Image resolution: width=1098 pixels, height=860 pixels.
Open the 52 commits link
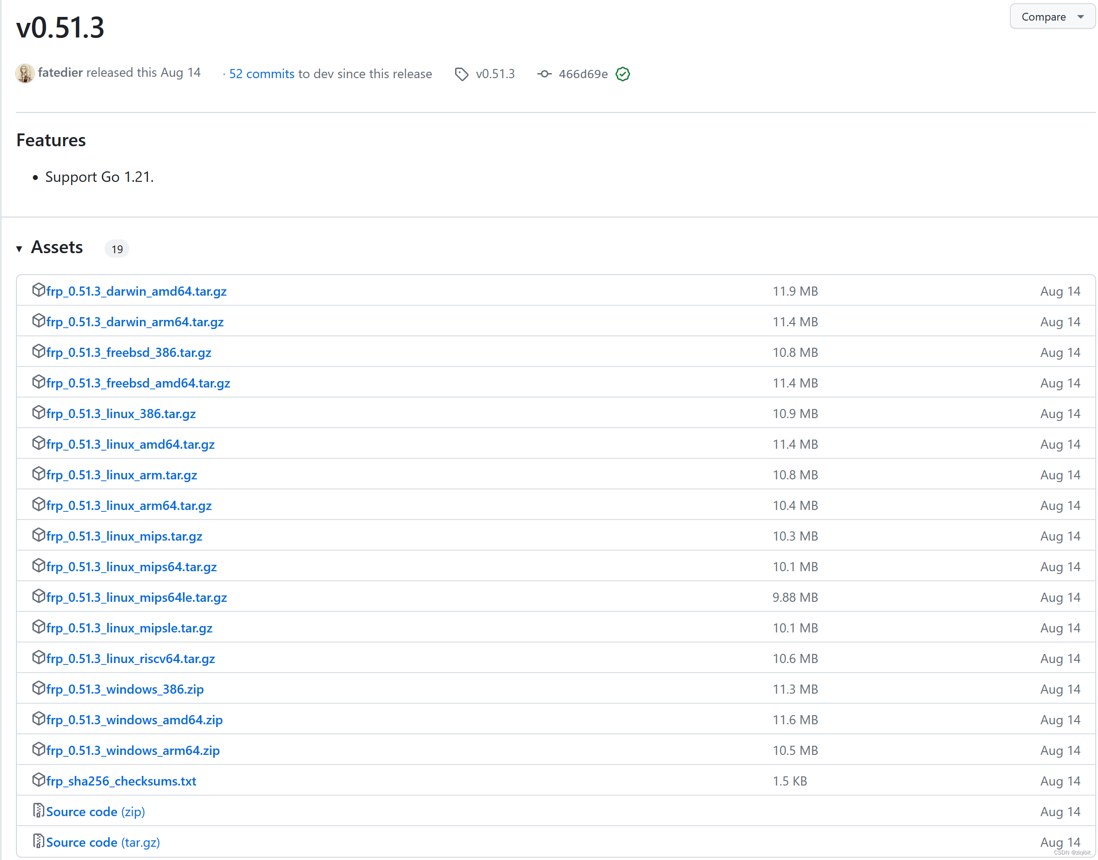(261, 74)
